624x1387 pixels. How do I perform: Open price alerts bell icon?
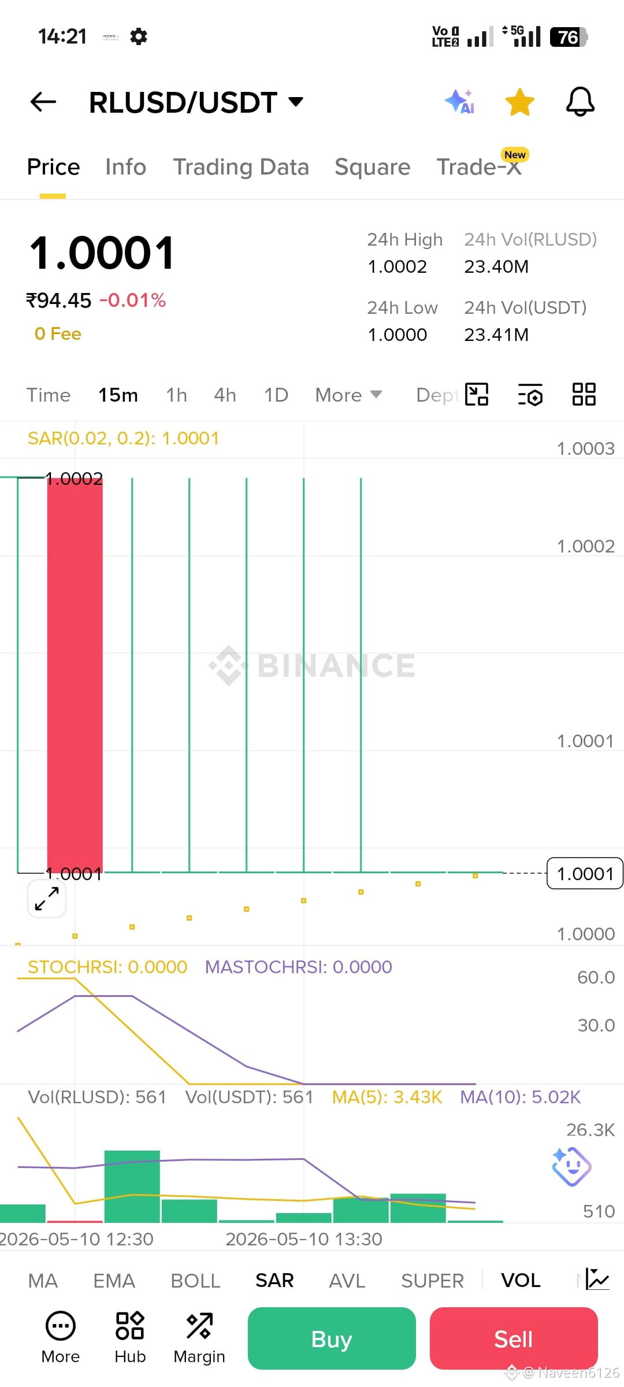point(580,102)
